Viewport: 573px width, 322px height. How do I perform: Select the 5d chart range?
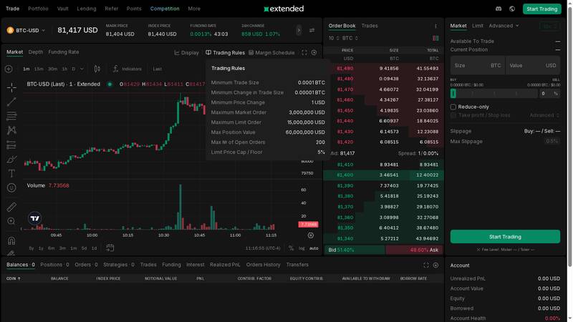[84, 248]
